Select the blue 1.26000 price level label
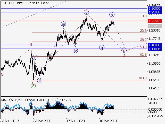 click(x=155, y=8)
